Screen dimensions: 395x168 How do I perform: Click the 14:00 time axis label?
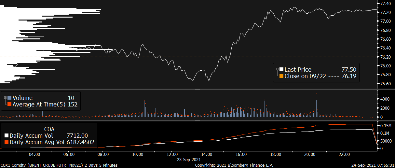207,154
